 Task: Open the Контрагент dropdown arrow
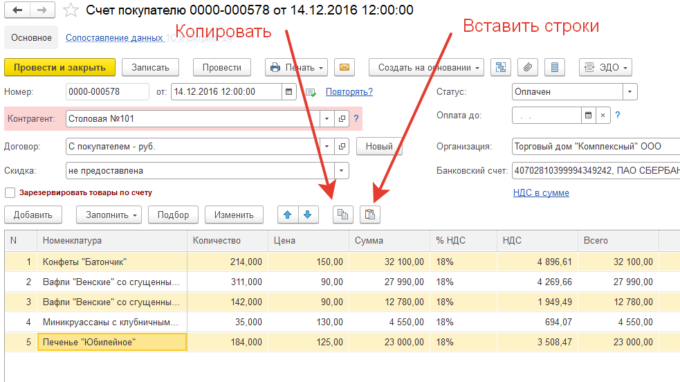click(x=327, y=119)
